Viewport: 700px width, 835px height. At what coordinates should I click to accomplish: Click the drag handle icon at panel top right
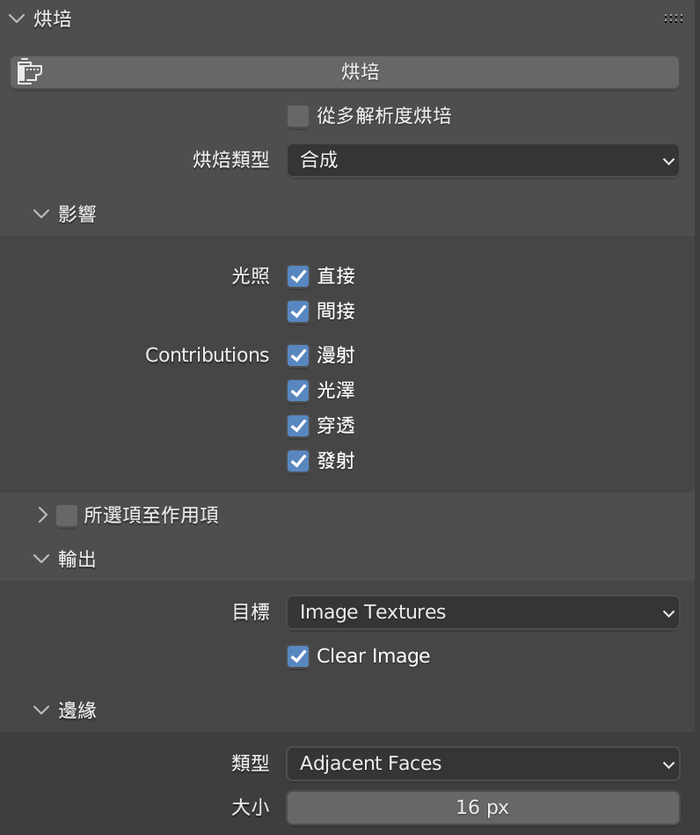click(x=673, y=18)
